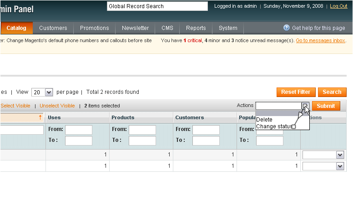Screen dimensions: 353x204
Task: Submit the selected mass action
Action: 326,106
